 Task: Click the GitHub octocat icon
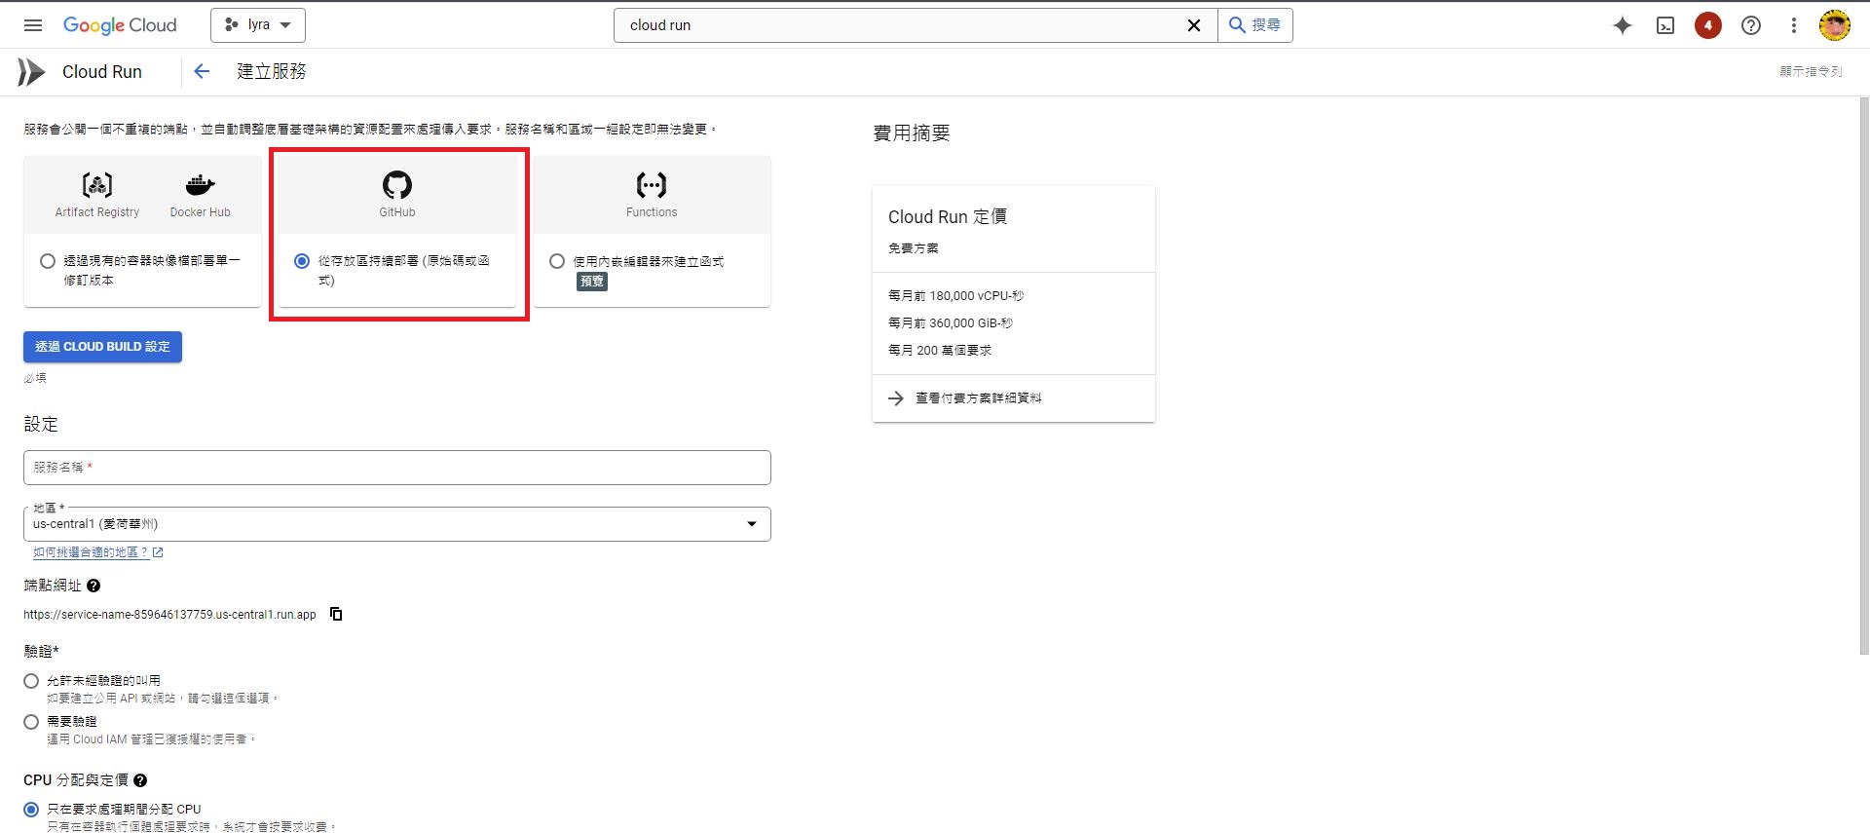point(397,184)
